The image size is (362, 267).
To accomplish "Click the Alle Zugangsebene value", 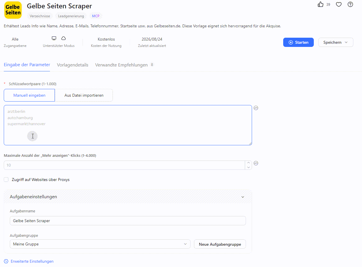I will [15, 39].
